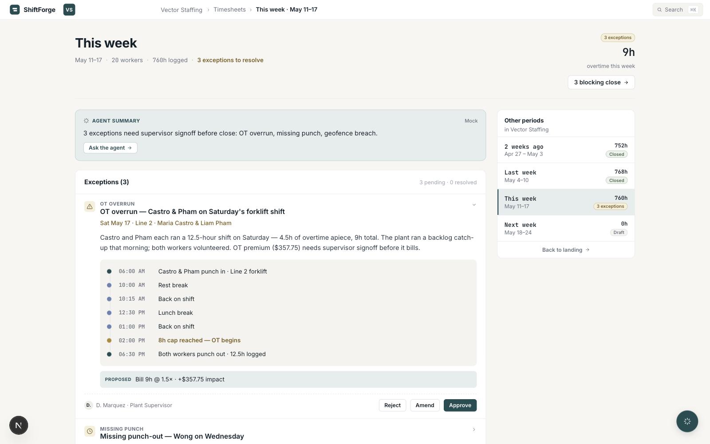Open the 2 weeks ago period
710x444 pixels.
(566, 150)
